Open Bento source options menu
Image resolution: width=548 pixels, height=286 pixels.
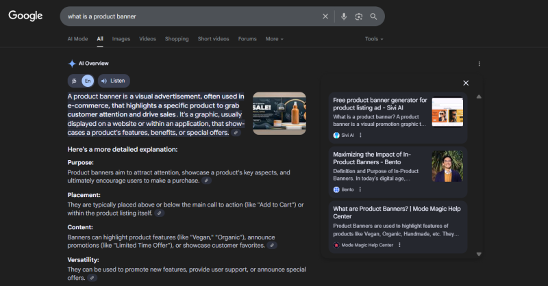coord(360,190)
